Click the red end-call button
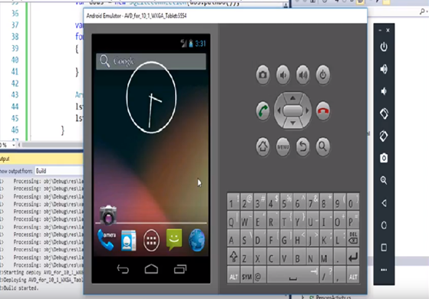The image size is (429, 299). coord(323,110)
